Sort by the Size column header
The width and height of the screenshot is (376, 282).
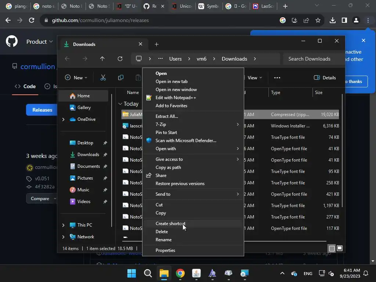[x=318, y=92]
